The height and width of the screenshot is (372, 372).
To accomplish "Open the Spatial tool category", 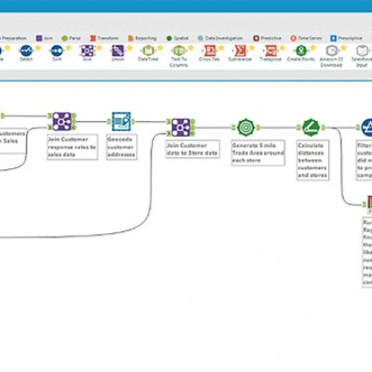I will [x=178, y=38].
